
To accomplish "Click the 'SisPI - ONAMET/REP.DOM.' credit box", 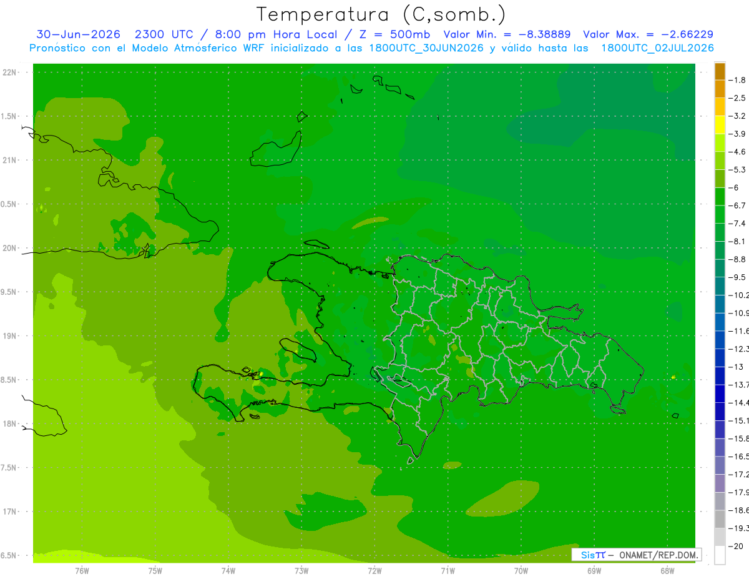I will point(637,555).
